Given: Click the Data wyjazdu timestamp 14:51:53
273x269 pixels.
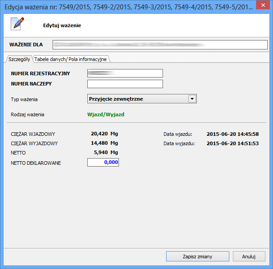Looking at the screenshot, I should (x=232, y=143).
